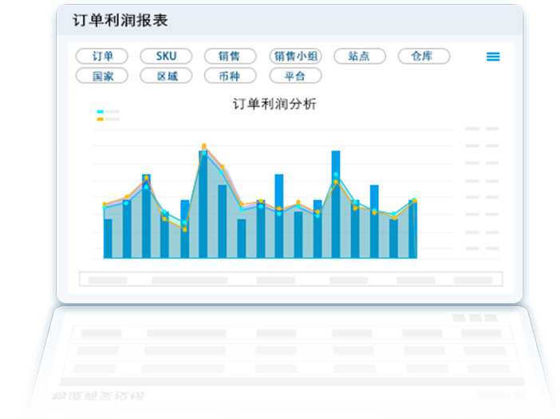Select the first bar in the chart

[108, 237]
